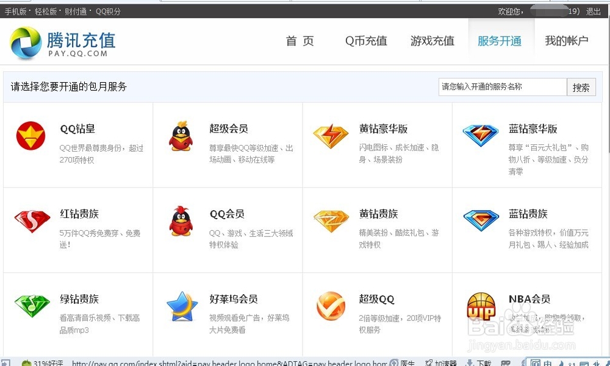Click text 2倍等级加速，20项VIP特权服务
This screenshot has width=610, height=366.
click(400, 323)
